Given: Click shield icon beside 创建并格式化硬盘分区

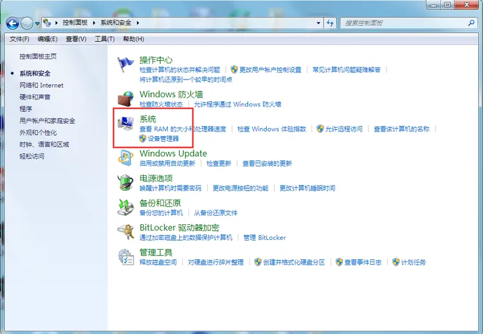Looking at the screenshot, I should pos(258,262).
